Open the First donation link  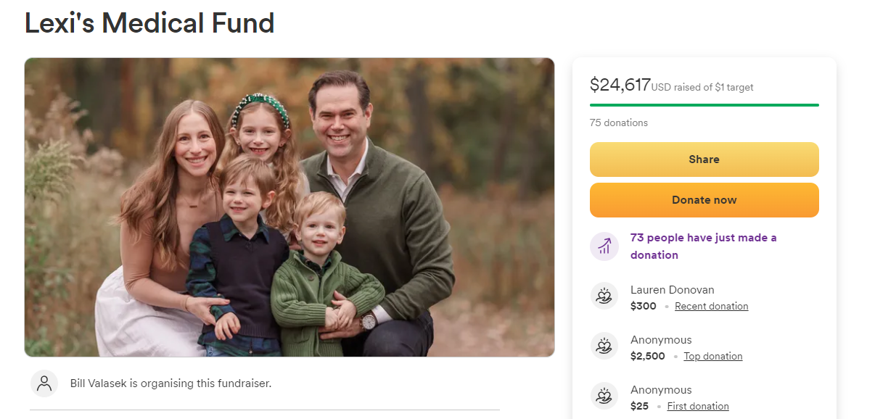697,407
